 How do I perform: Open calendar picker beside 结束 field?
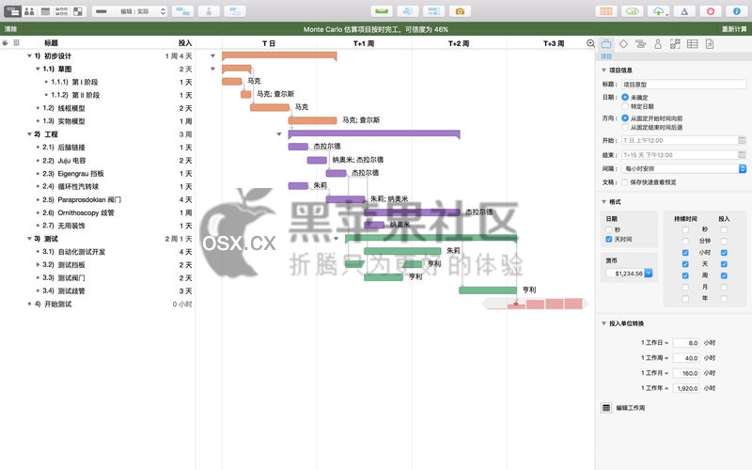[742, 155]
